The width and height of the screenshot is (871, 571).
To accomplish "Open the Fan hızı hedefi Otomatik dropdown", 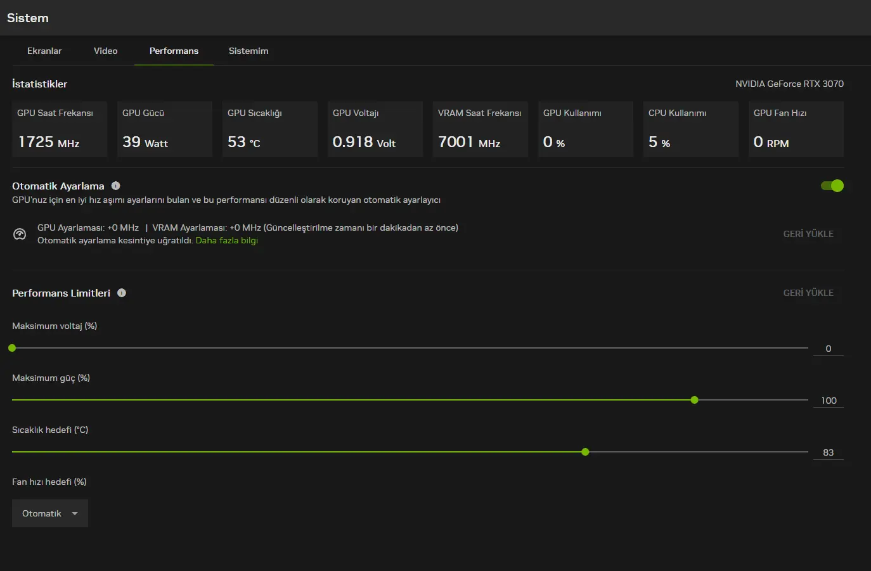I will click(50, 513).
